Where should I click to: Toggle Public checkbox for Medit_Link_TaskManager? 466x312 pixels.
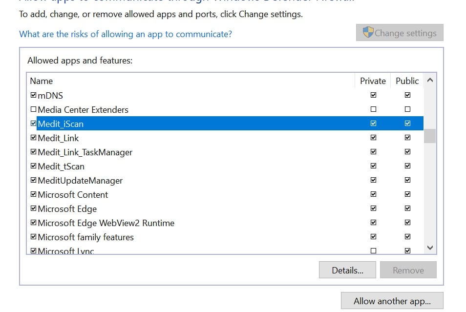tap(407, 152)
